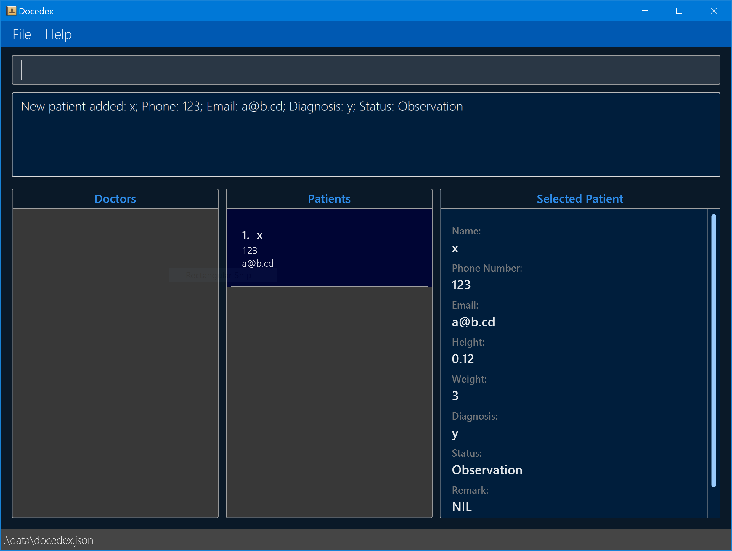The height and width of the screenshot is (551, 732).
Task: Click the Docedex app icon in title bar
Action: 11,11
